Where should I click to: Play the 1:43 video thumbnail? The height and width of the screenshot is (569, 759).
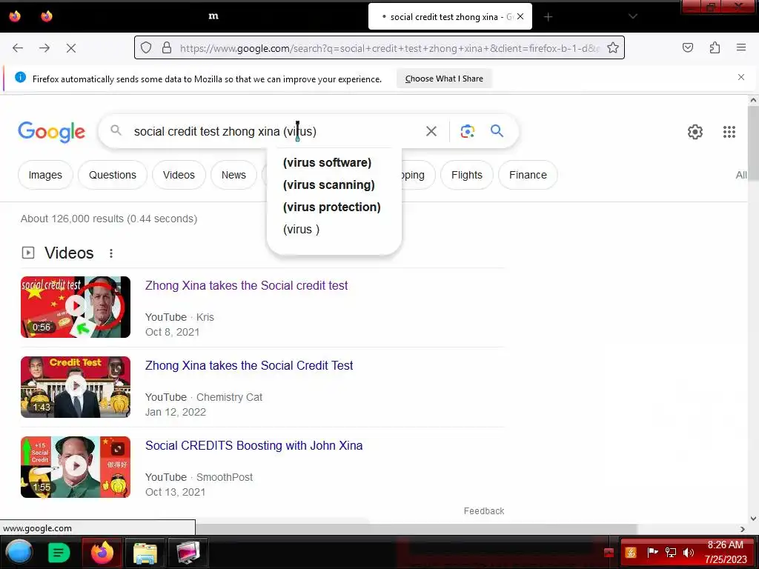pyautogui.click(x=76, y=387)
